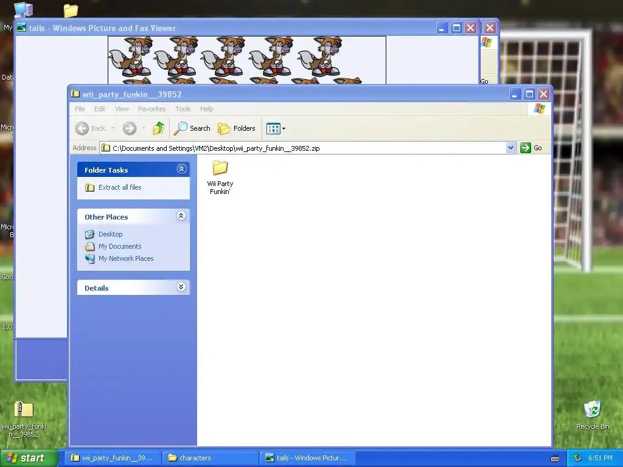Click the system tray notification icon

point(578,458)
